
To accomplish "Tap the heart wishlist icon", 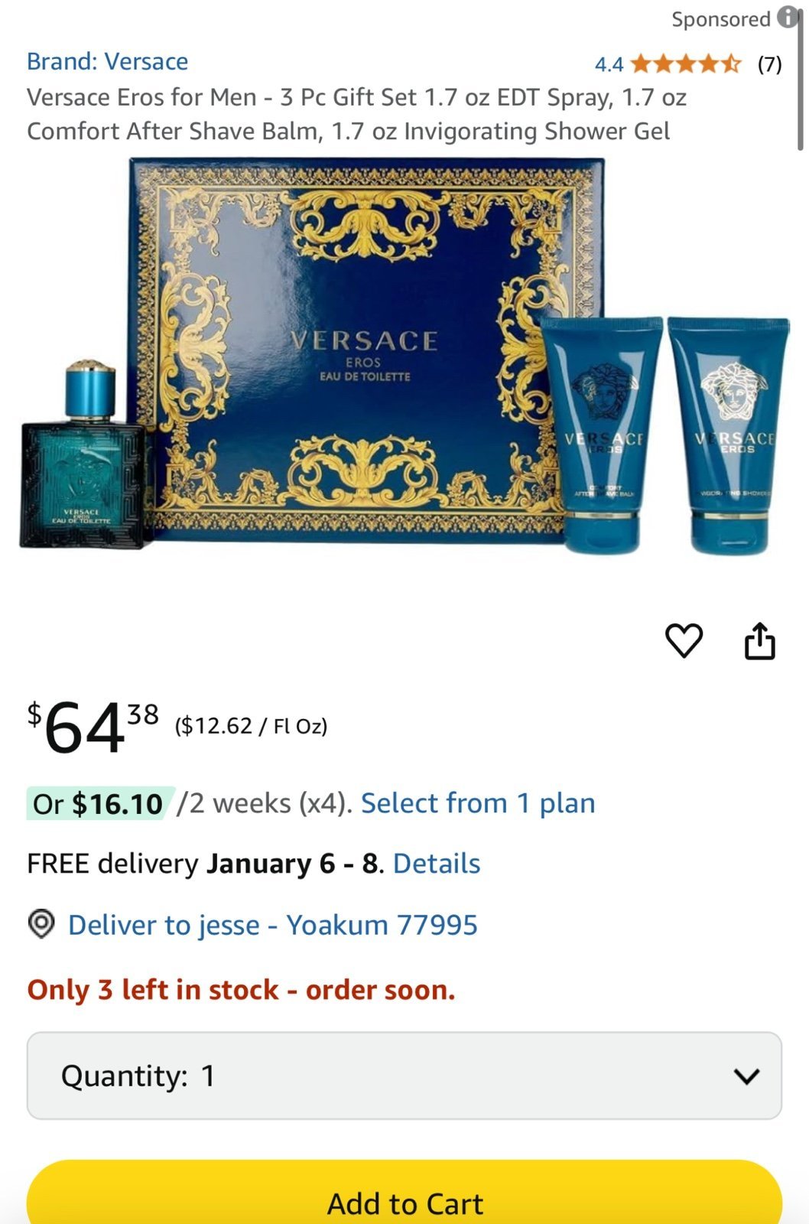I will pos(684,640).
